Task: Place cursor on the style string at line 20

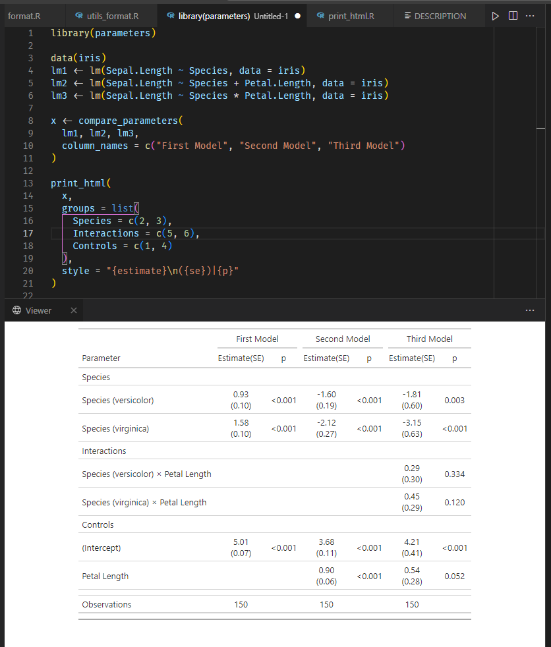Action: pos(175,271)
